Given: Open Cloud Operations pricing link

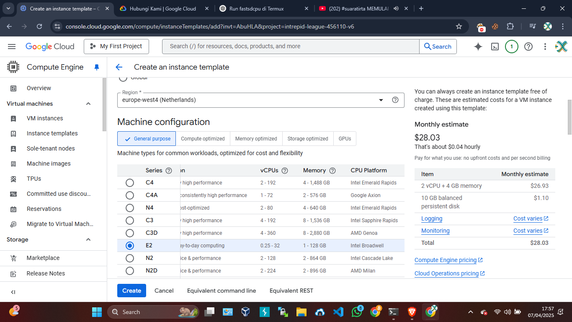Looking at the screenshot, I should point(450,273).
